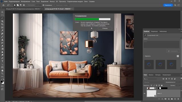Image resolution: width=182 pixels, height=102 pixels.
Task: Select the Move tool
Action: pyautogui.click(x=2, y=12)
